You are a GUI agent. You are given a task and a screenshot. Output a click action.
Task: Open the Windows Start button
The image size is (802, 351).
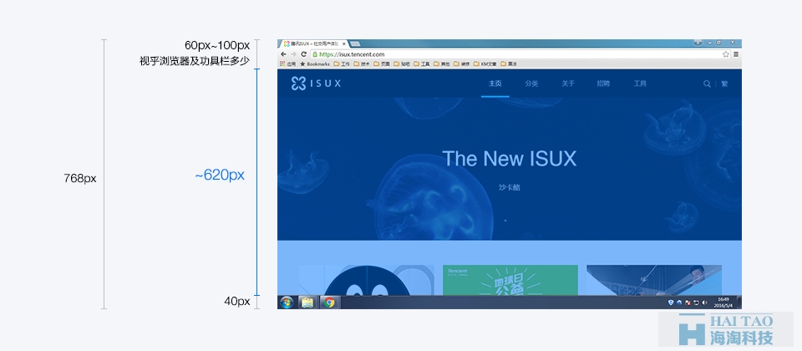(287, 303)
